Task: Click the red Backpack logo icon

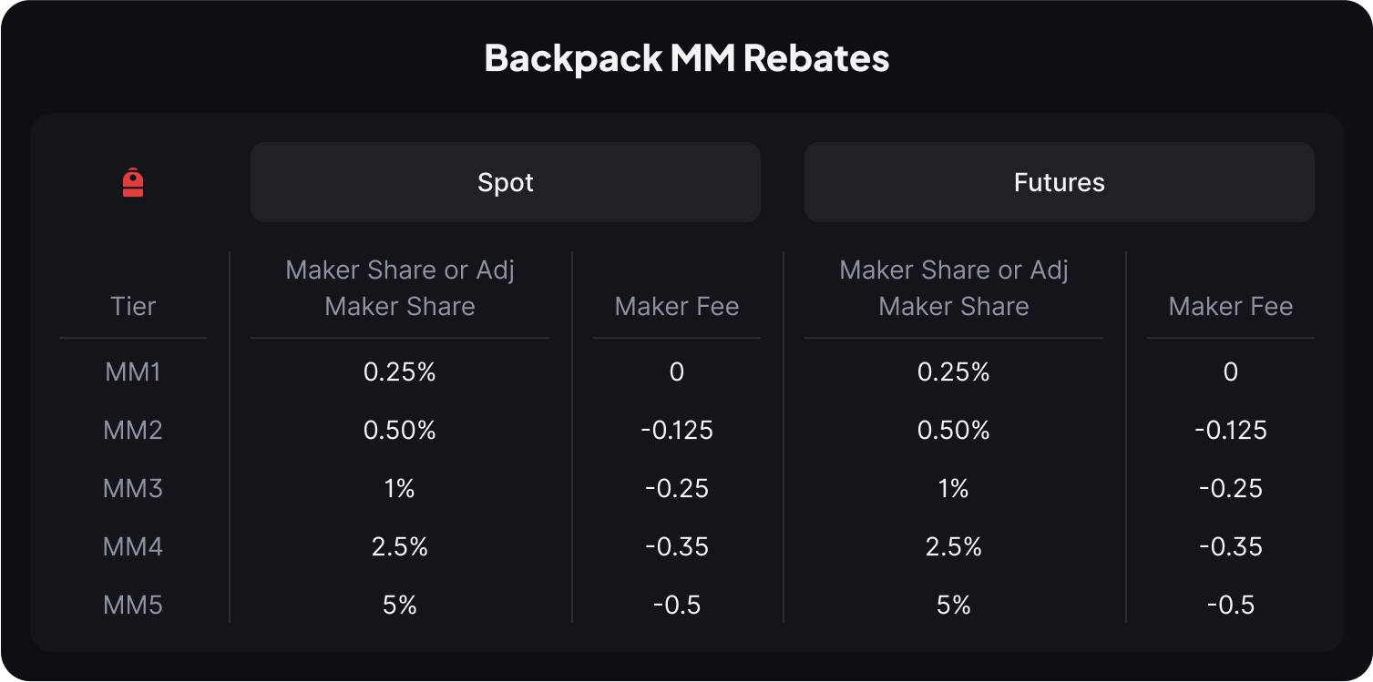Action: pyautogui.click(x=133, y=182)
